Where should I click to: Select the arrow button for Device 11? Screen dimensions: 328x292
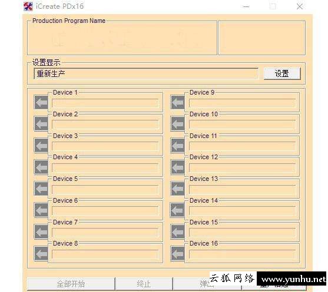pos(178,145)
